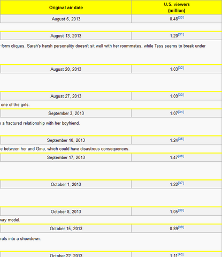Open citation reference [30]
The height and width of the screenshot is (257, 222).
(x=181, y=18)
